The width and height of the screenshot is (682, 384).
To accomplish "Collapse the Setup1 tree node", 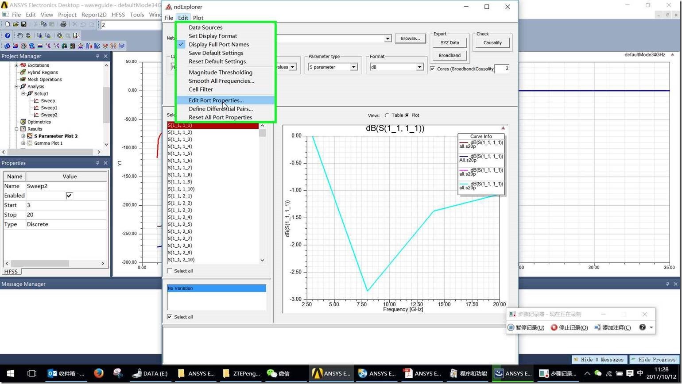I will tap(23, 93).
